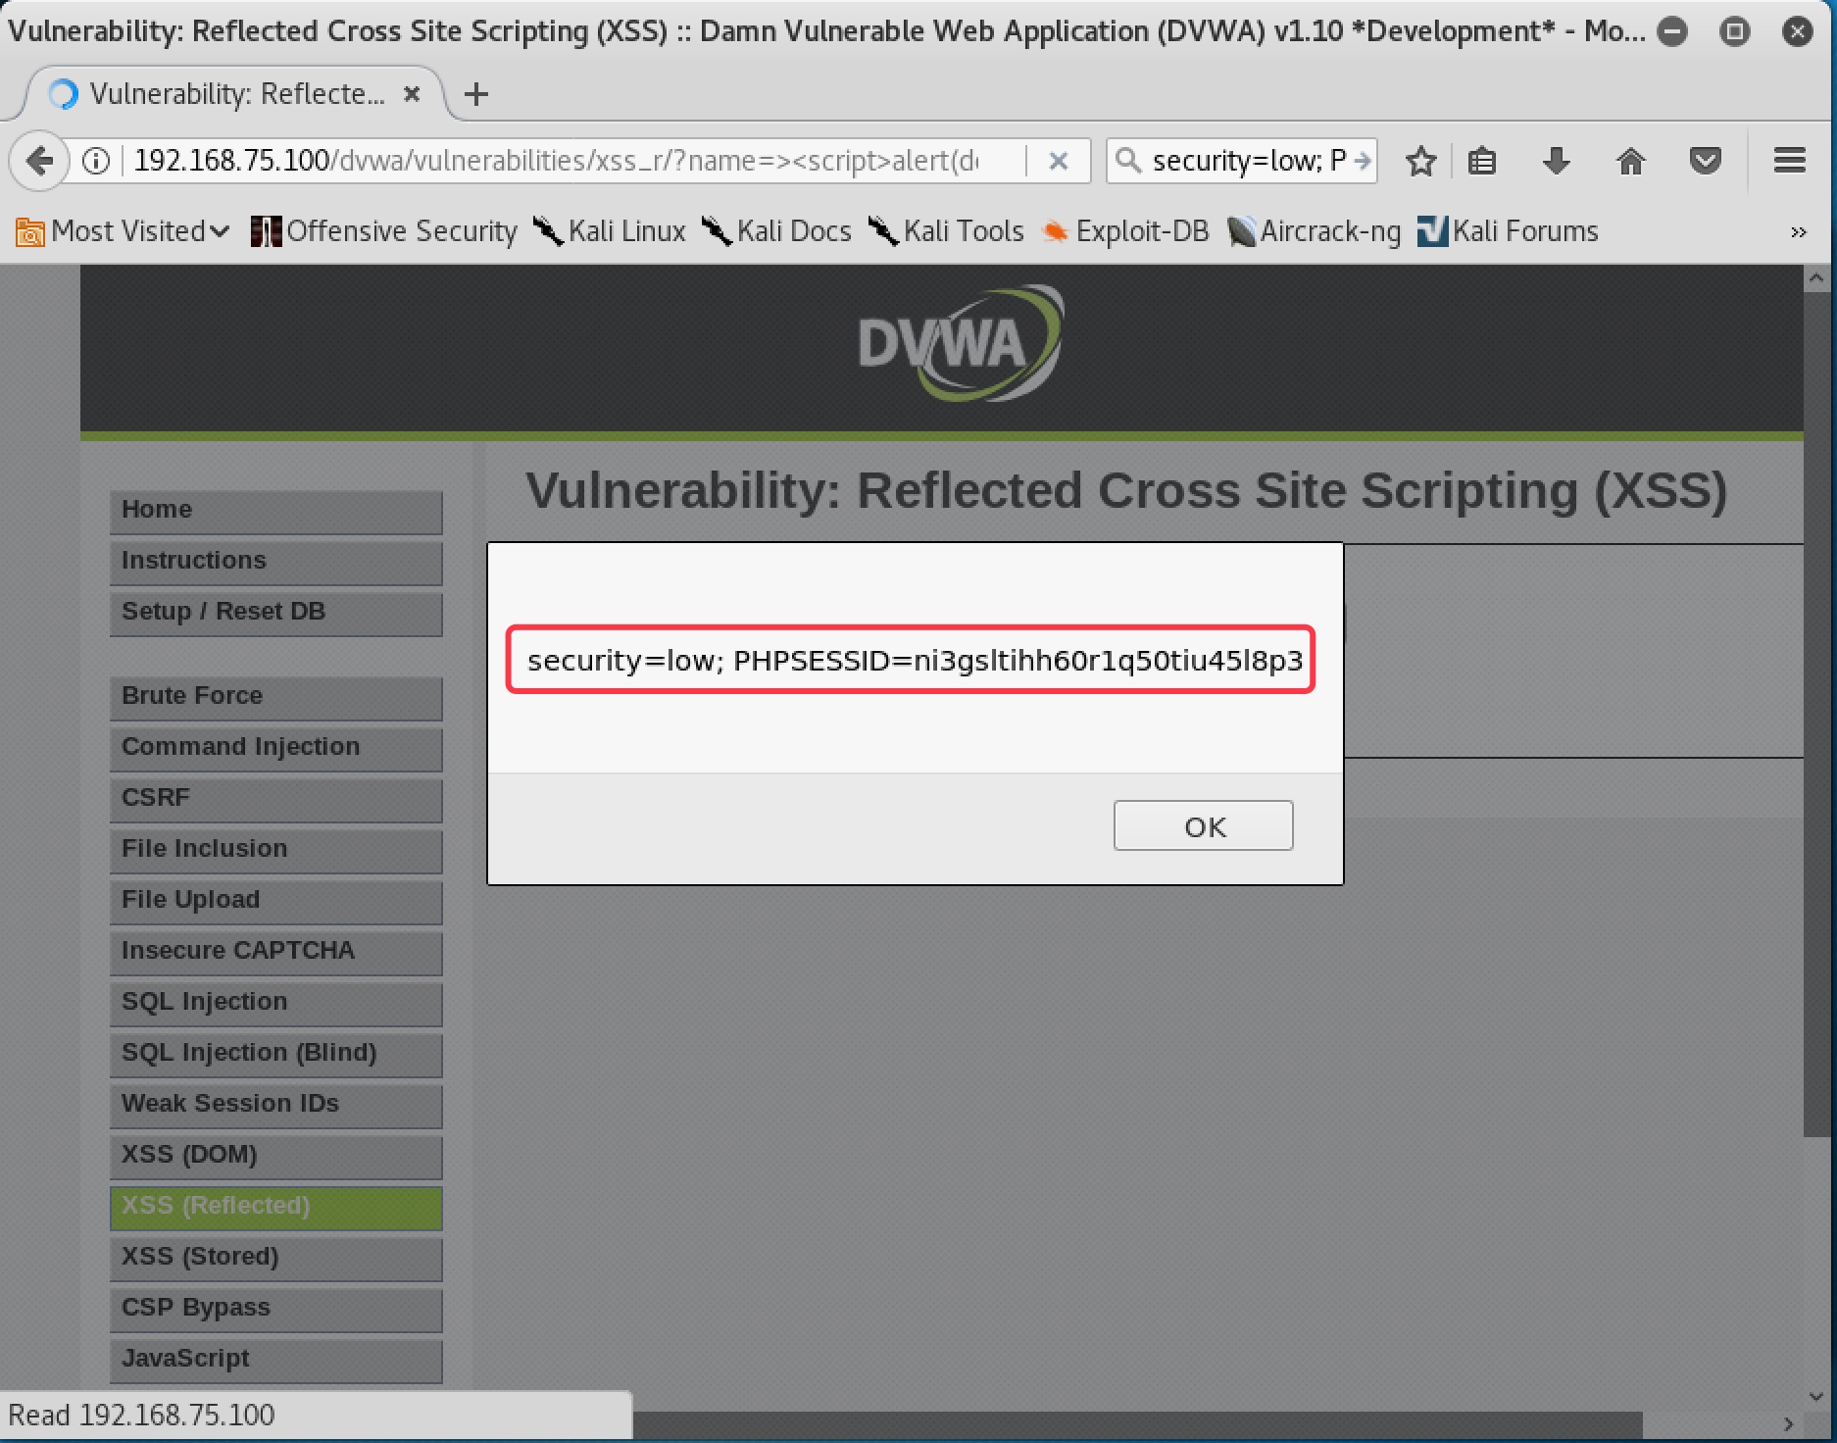Click the scroll up arrow
The height and width of the screenshot is (1443, 1837).
[x=1815, y=278]
